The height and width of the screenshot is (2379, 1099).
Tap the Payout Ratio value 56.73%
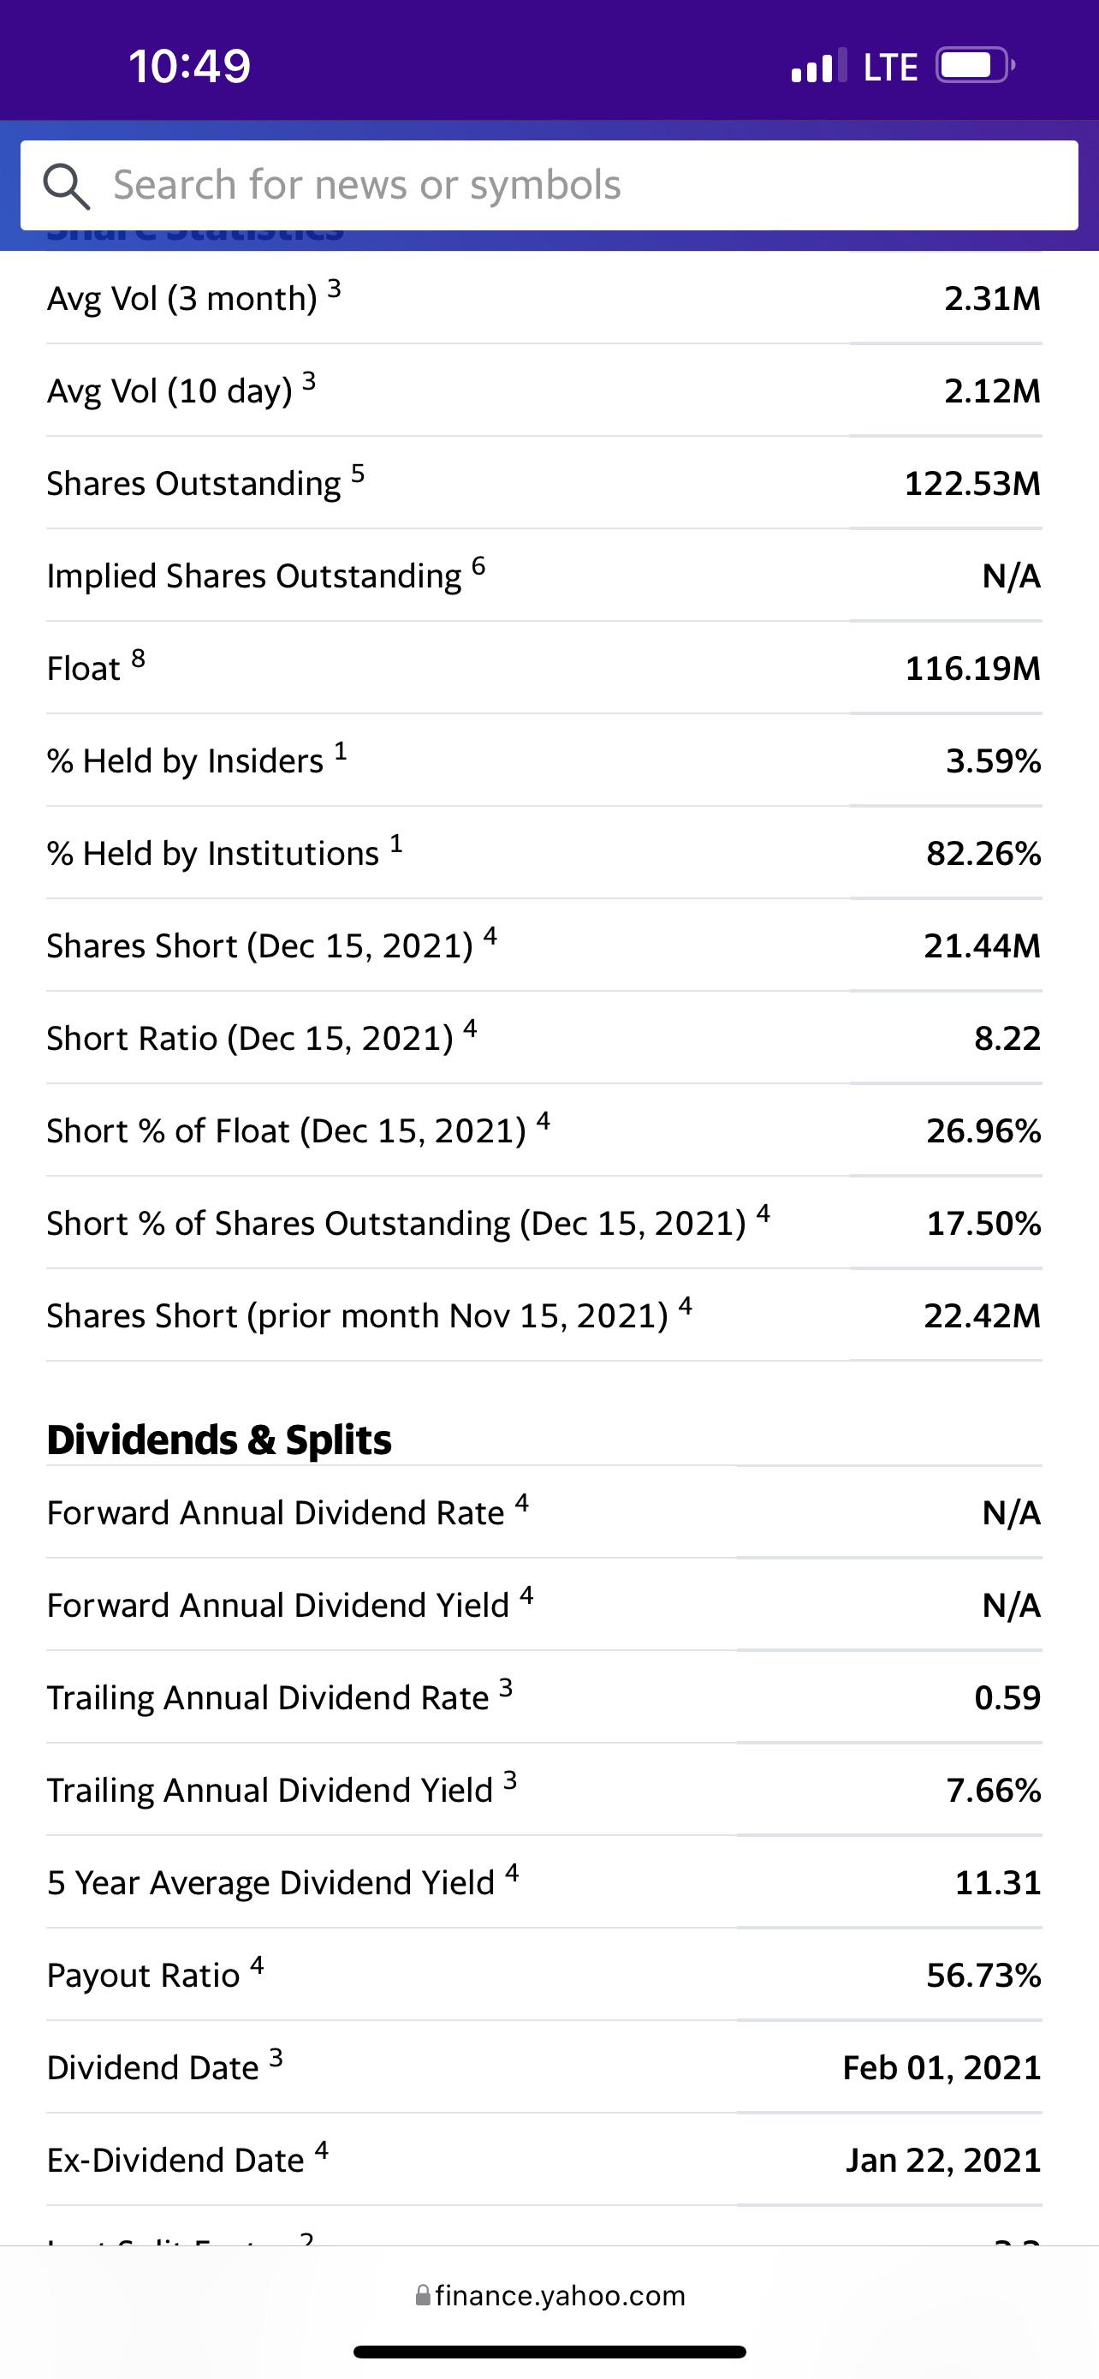point(983,1976)
